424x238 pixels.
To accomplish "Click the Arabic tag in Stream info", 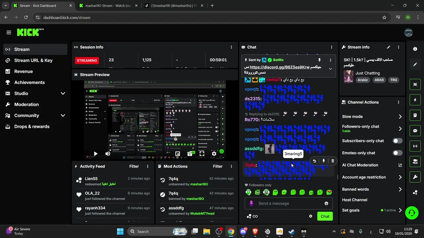I will coord(363,80).
